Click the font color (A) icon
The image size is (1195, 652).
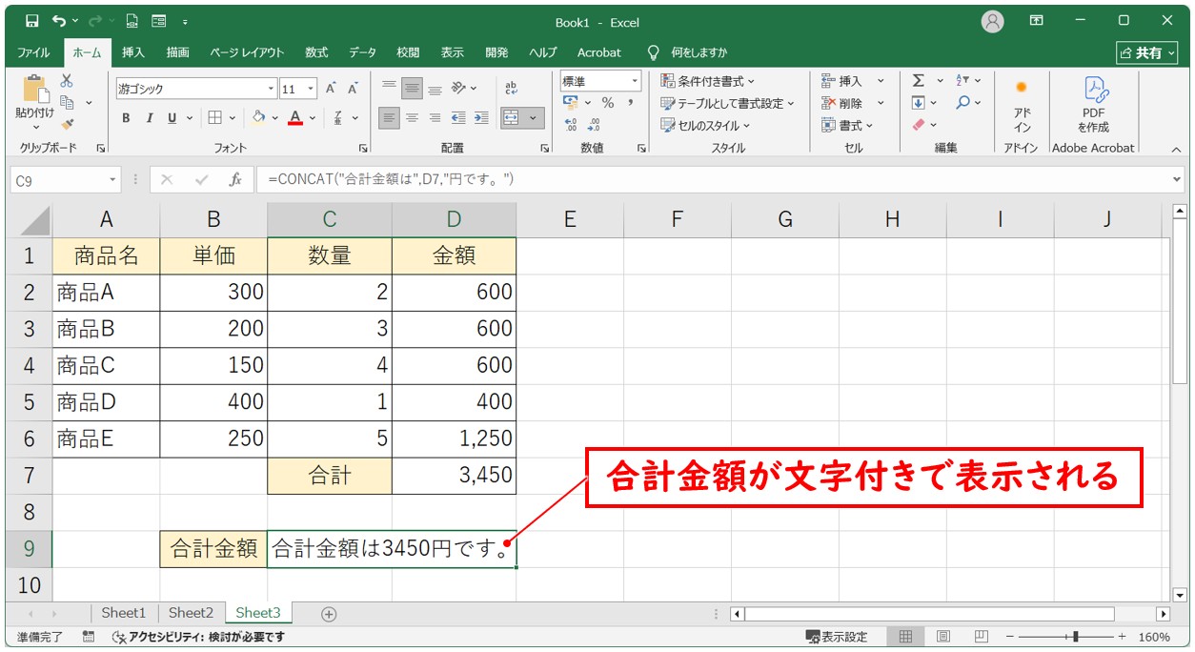pos(294,117)
